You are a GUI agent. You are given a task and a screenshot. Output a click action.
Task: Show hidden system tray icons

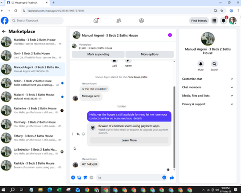[203, 190]
